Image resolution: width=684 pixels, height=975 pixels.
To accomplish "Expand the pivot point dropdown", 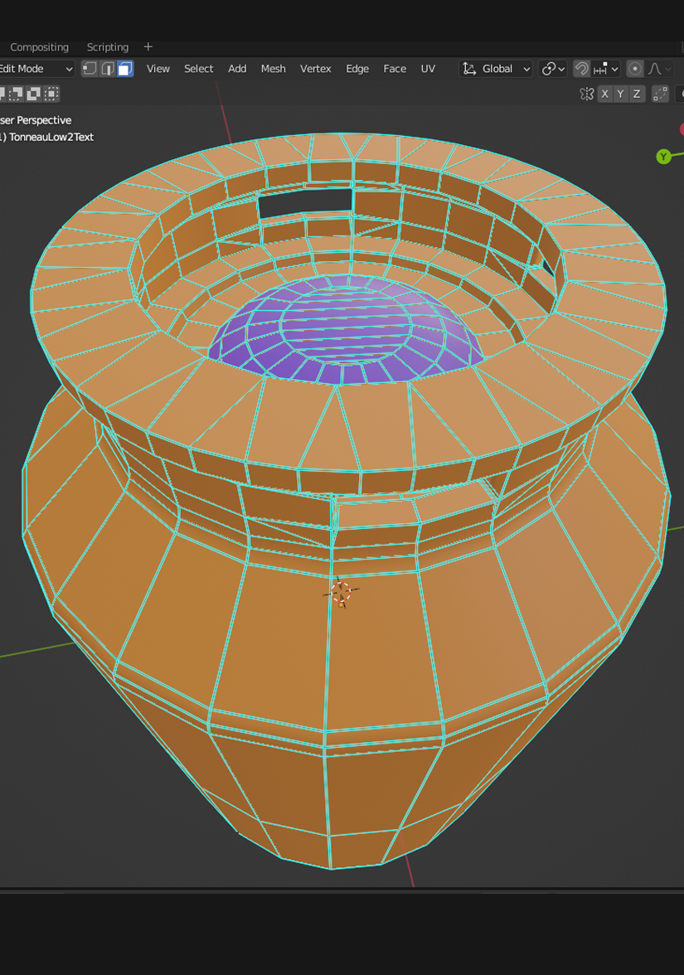I will tap(553, 69).
